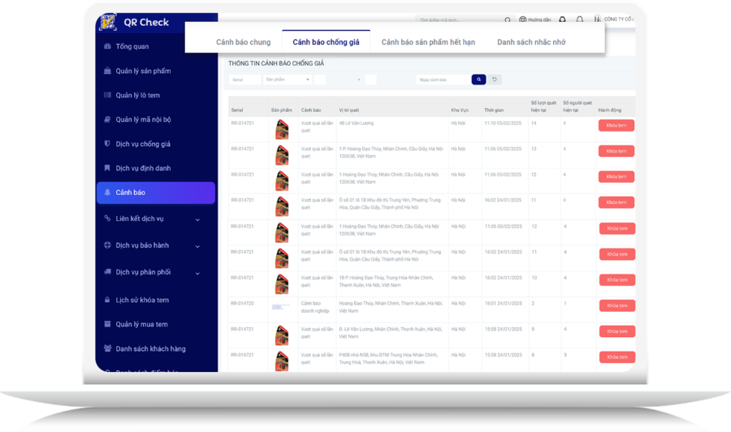The height and width of the screenshot is (432, 731).
Task: Click product thumbnail in 48 Lê Văn Lương row
Action: [282, 130]
